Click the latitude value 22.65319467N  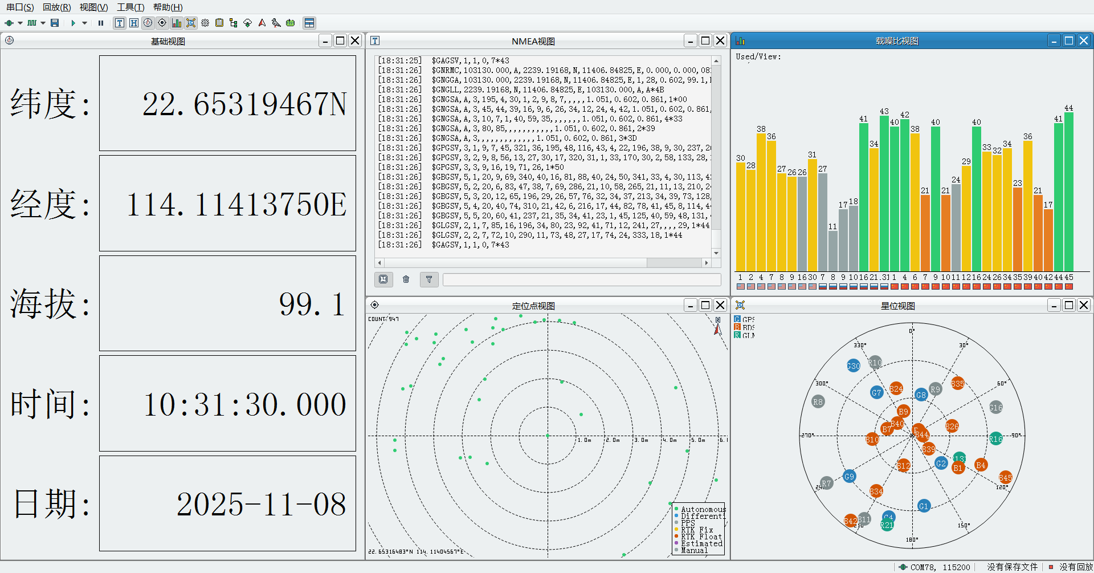point(244,104)
